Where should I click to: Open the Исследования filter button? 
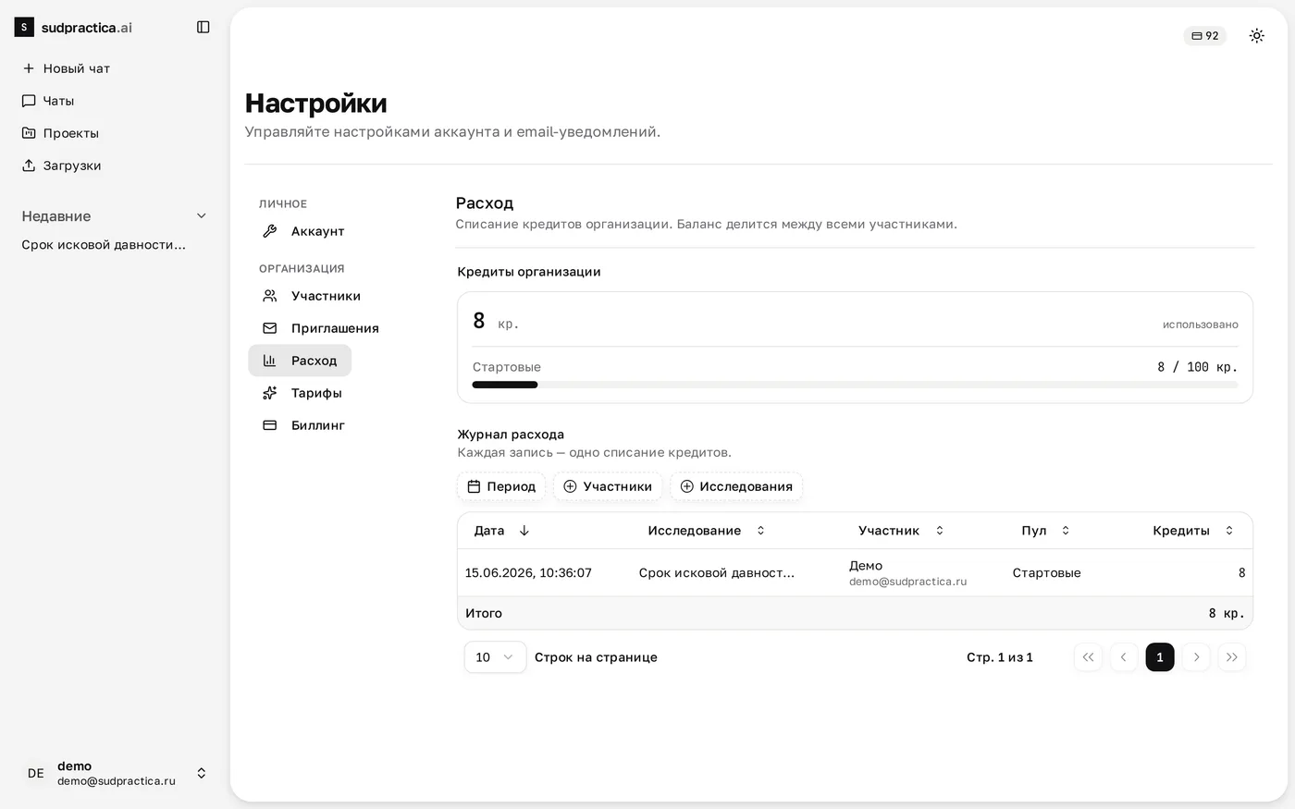click(736, 486)
